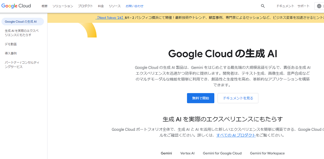Switch to the Gemini tab
This screenshot has height=159, width=324.
(x=166, y=153)
